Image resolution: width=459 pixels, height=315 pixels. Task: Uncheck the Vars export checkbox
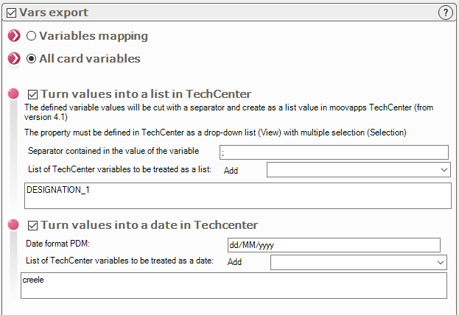10,13
